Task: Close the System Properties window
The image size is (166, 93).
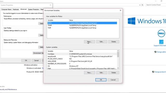Action: coord(50,5)
